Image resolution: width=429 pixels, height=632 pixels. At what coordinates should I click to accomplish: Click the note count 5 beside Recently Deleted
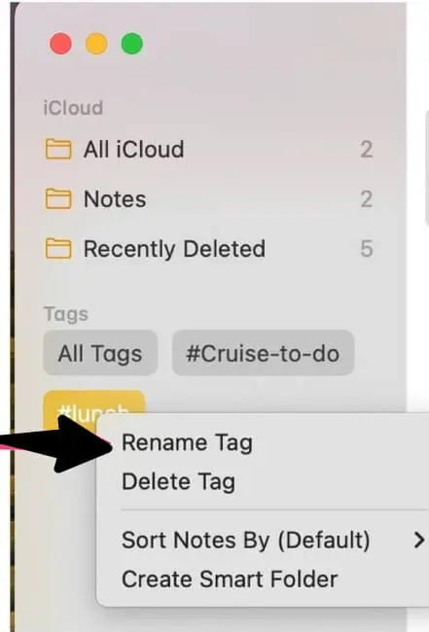click(366, 248)
